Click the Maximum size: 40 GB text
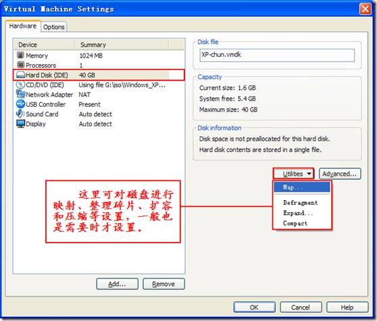This screenshot has height=321, width=377. (228, 109)
